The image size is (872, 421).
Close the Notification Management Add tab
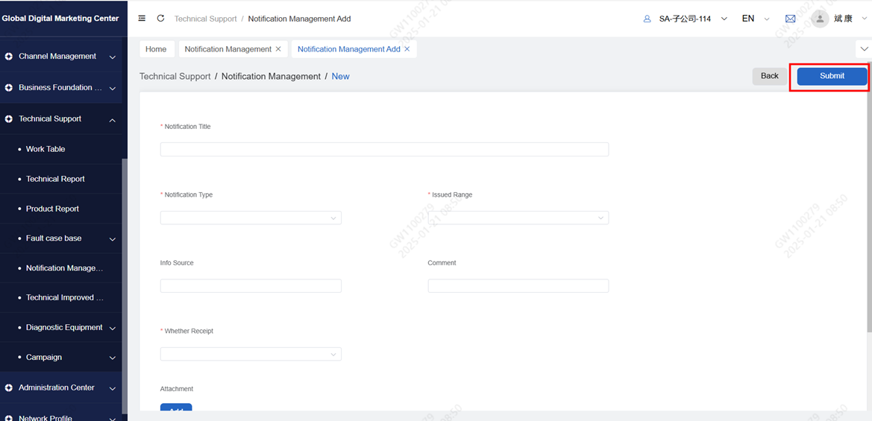point(407,49)
